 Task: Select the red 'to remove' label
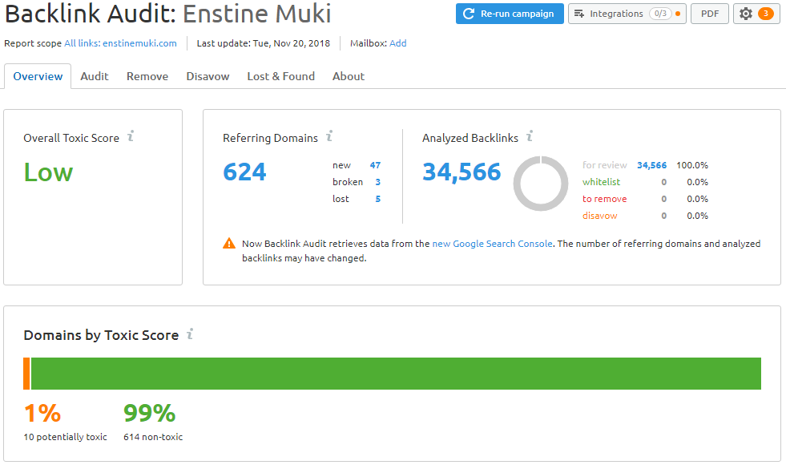click(605, 199)
